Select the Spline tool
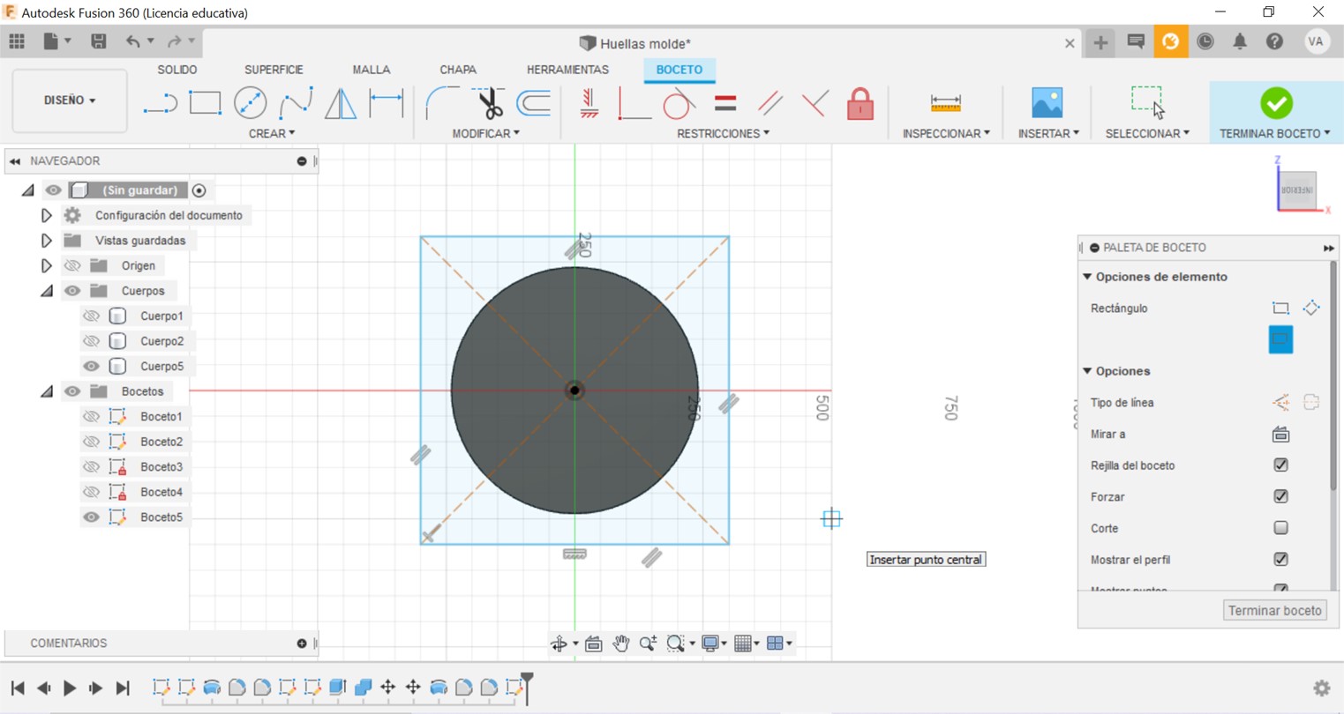The height and width of the screenshot is (714, 1344). [296, 103]
